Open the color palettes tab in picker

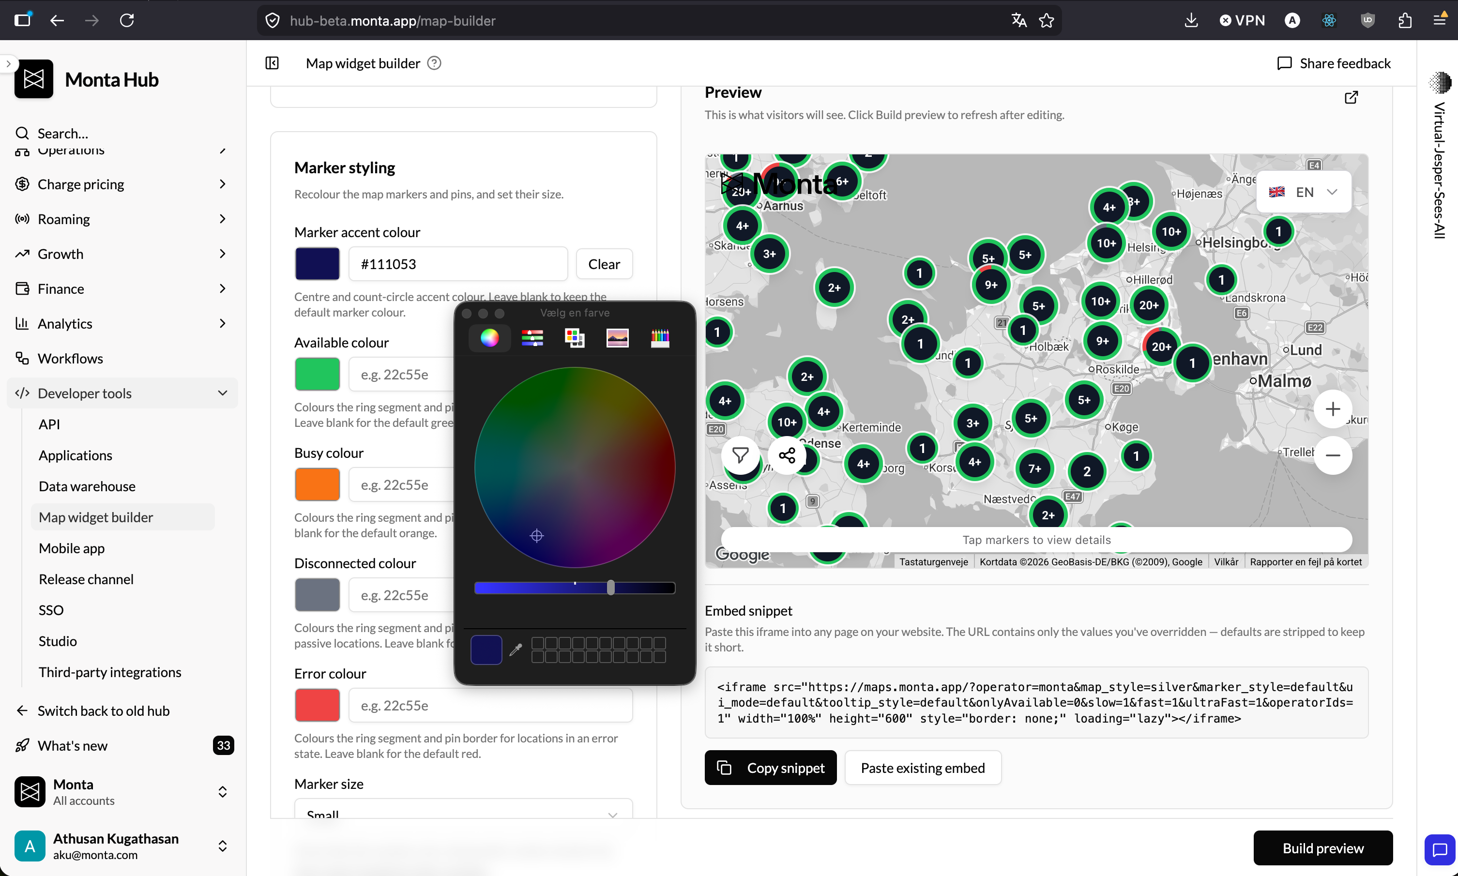coord(575,338)
